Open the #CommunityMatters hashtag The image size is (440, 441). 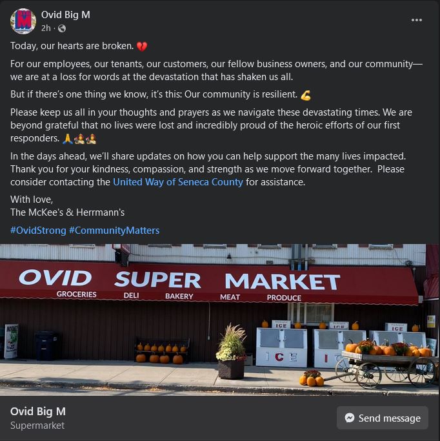tap(114, 231)
